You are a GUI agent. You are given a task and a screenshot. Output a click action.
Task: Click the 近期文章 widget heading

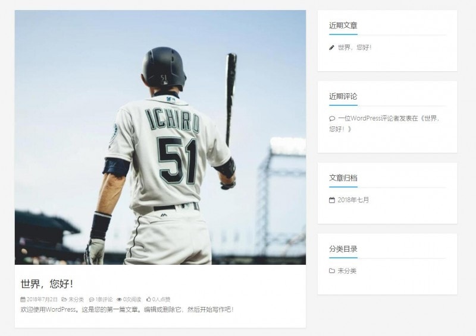343,26
